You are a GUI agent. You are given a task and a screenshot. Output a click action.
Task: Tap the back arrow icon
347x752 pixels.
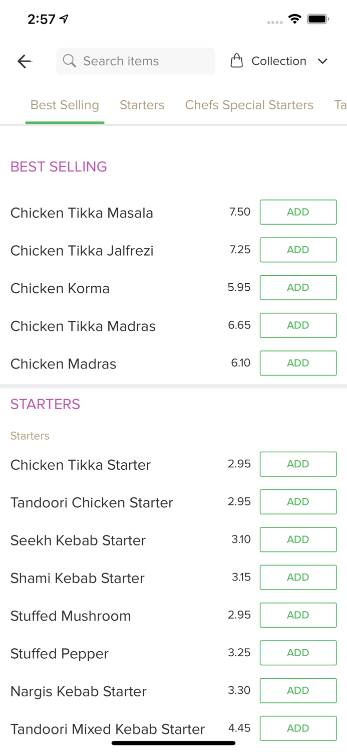(25, 61)
